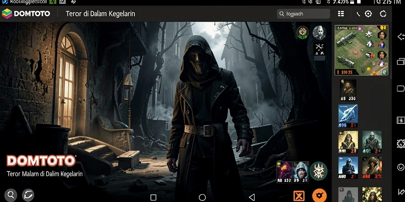Image resolution: width=405 pixels, height=202 pixels.
Task: Click the 'Teror Malam di Dalam Kegelarin' caption
Action: 44,174
